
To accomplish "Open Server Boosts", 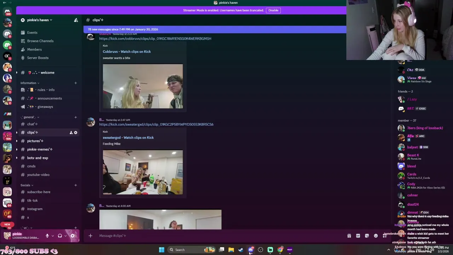I will pos(38,58).
